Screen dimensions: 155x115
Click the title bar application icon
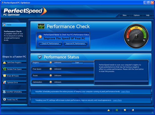click(2, 3)
